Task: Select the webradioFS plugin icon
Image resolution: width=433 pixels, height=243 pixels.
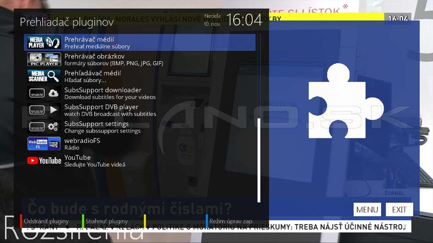Action: 44,144
